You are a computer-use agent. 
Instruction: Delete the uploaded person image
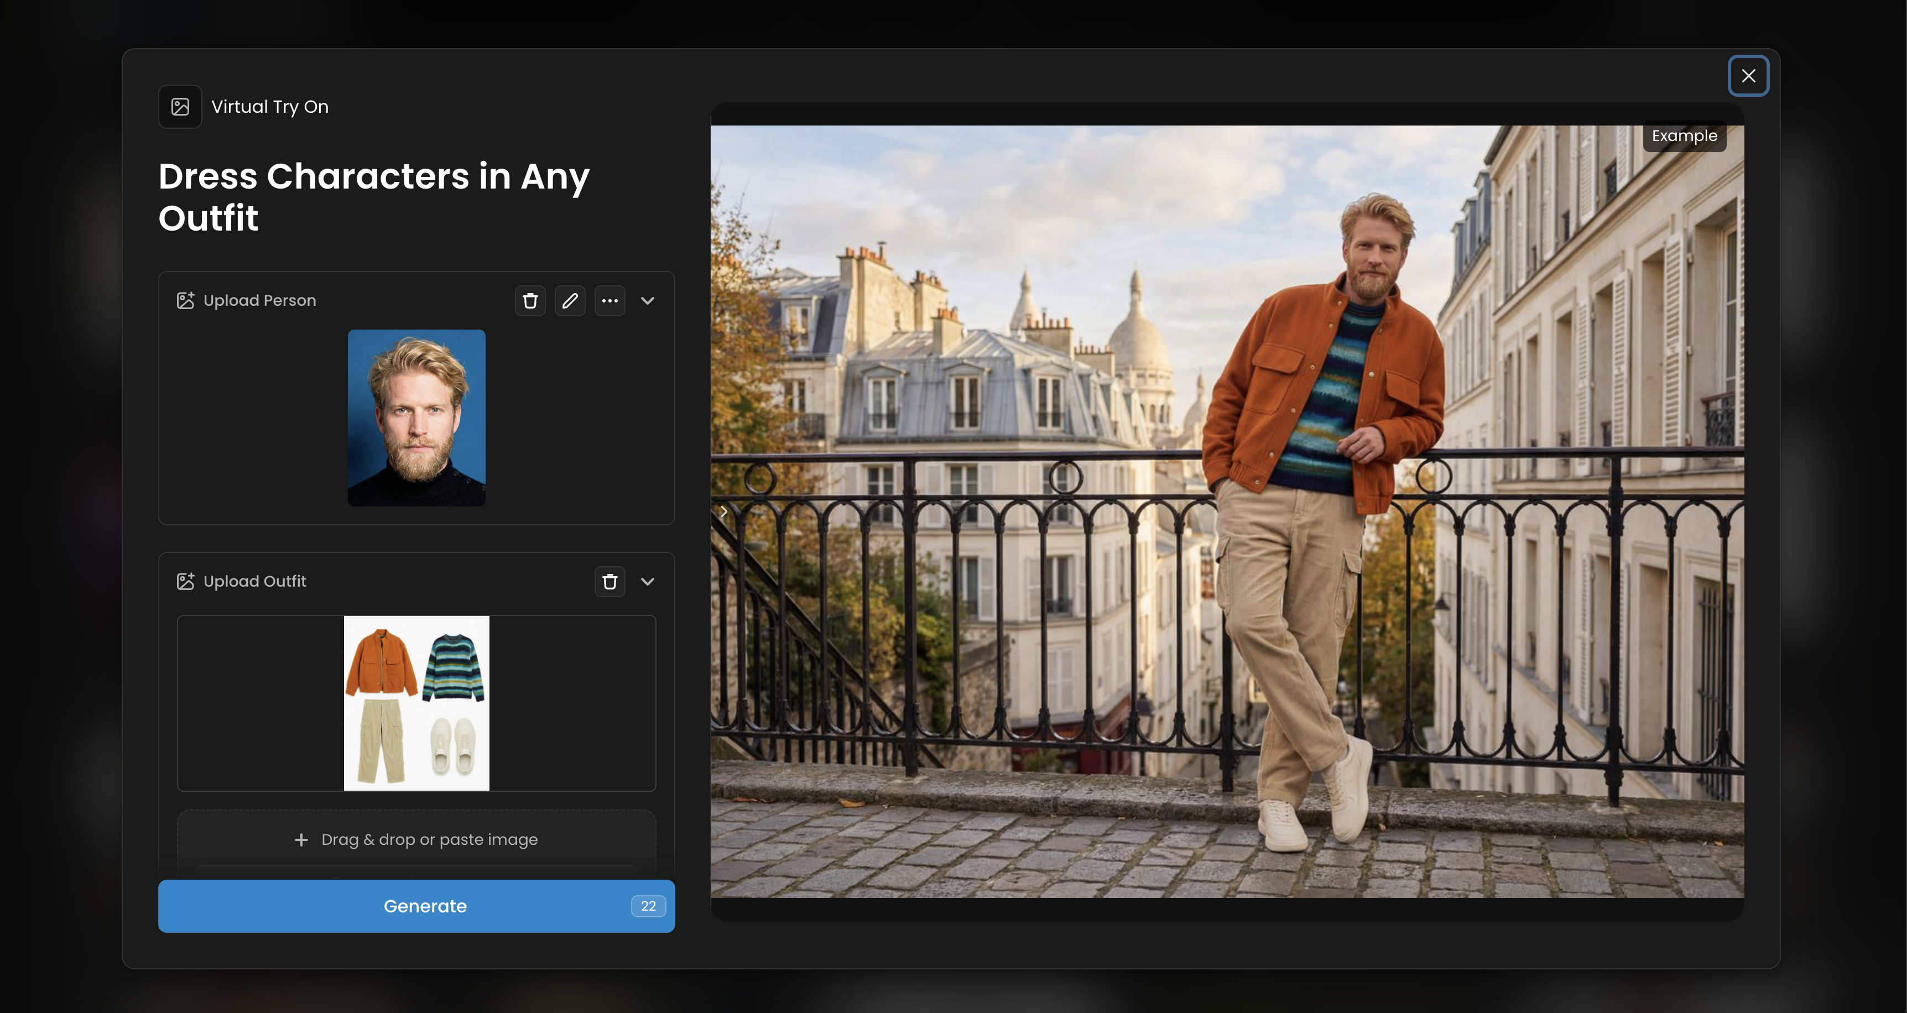point(530,300)
